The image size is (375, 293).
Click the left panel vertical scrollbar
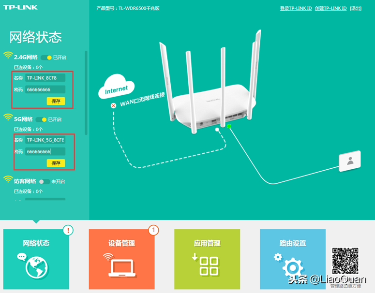(86, 92)
